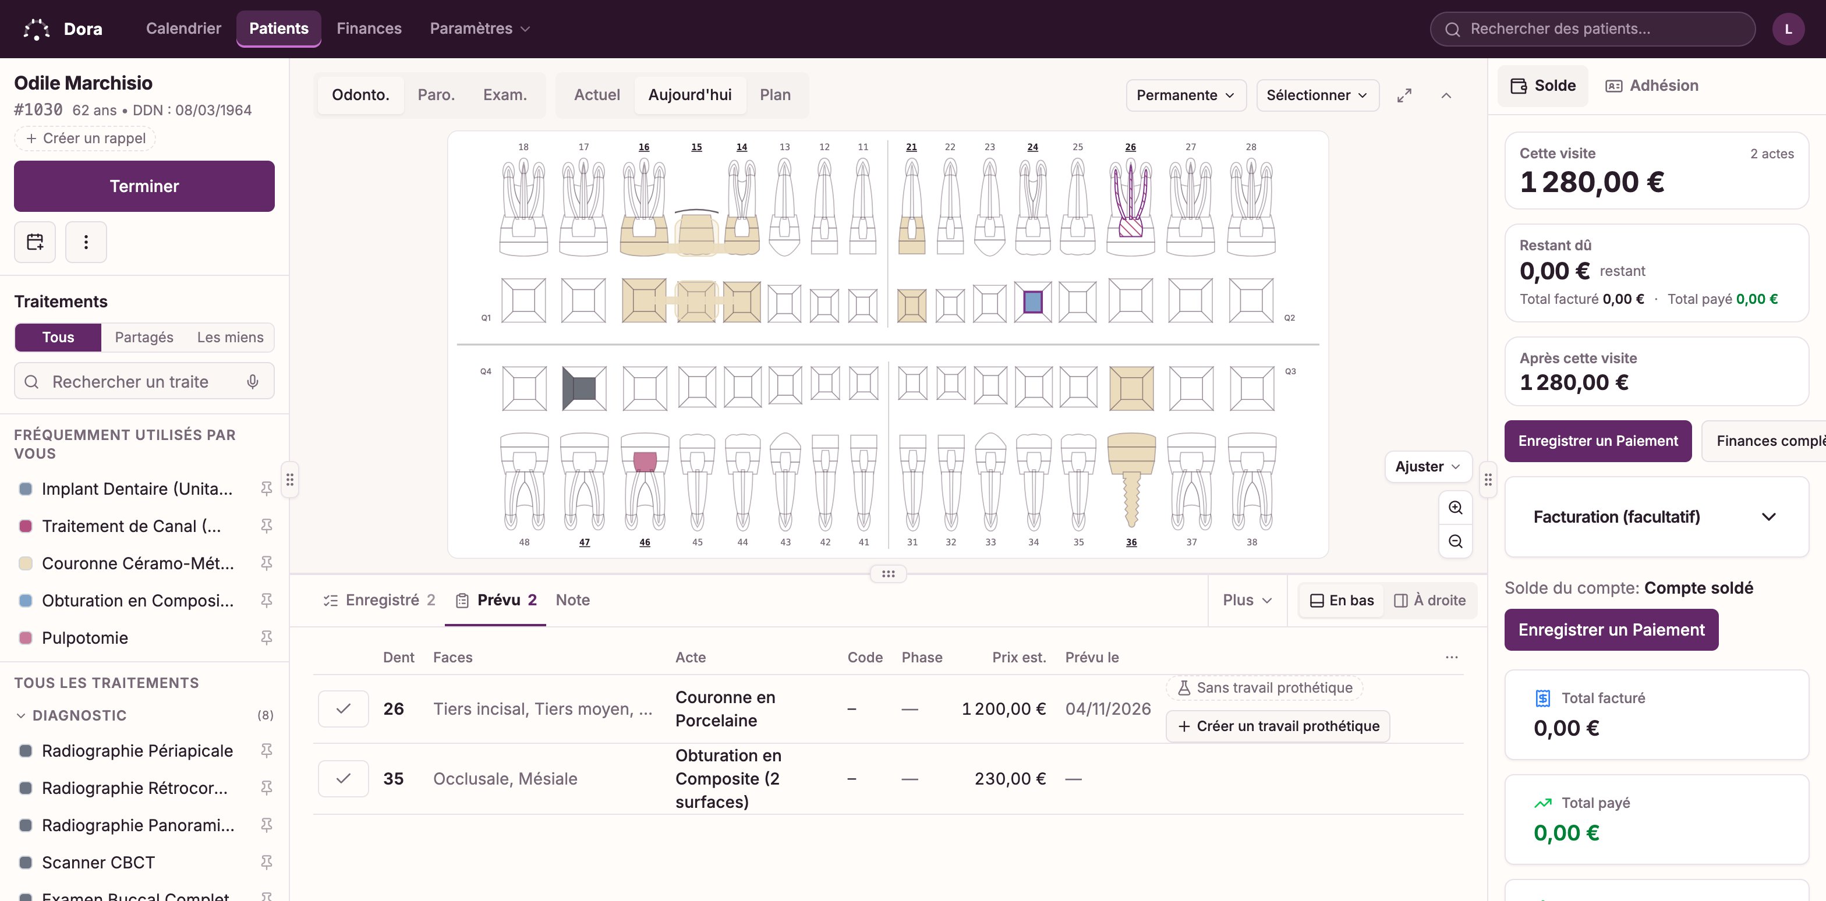
Task: Expand the Facturation (facultatif) section
Action: 1656,517
